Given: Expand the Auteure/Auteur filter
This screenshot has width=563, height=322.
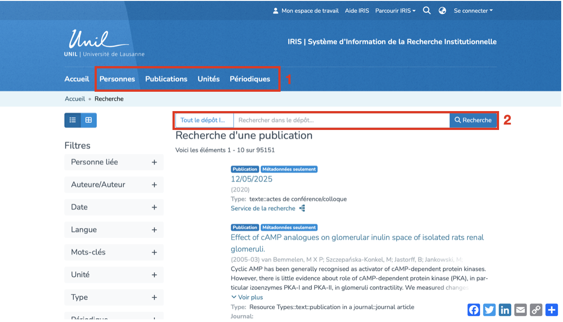Looking at the screenshot, I should (x=154, y=185).
